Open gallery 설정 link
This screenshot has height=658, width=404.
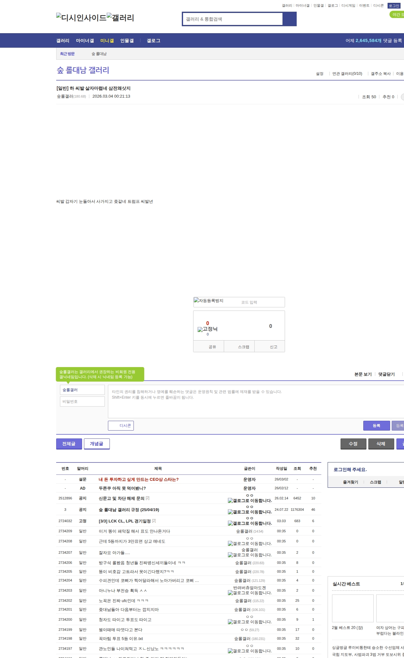(320, 74)
